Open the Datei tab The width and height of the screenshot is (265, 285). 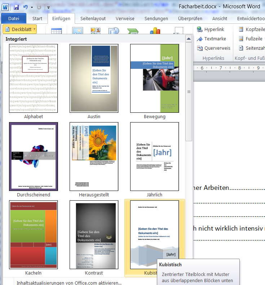click(14, 18)
